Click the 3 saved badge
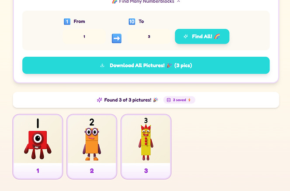The image size is (290, 191). click(x=179, y=100)
